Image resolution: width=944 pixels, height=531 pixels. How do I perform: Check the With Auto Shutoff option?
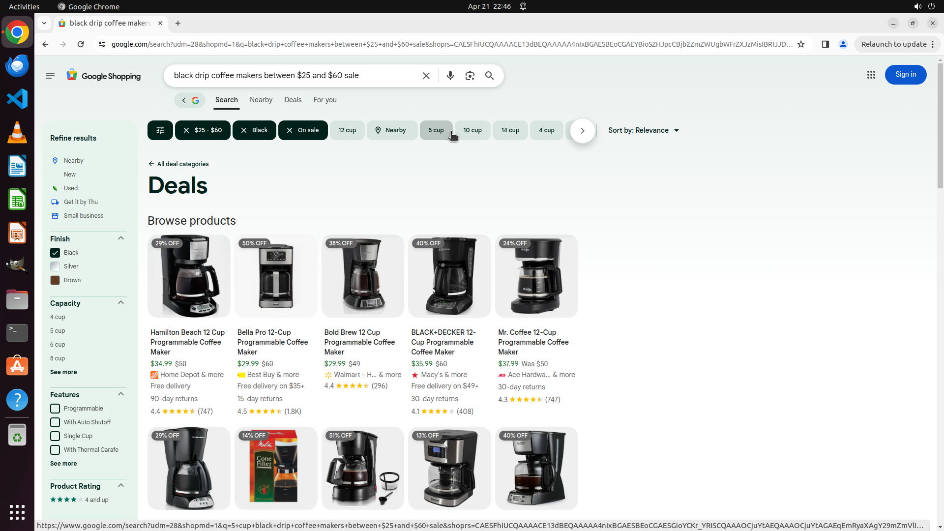(x=55, y=422)
